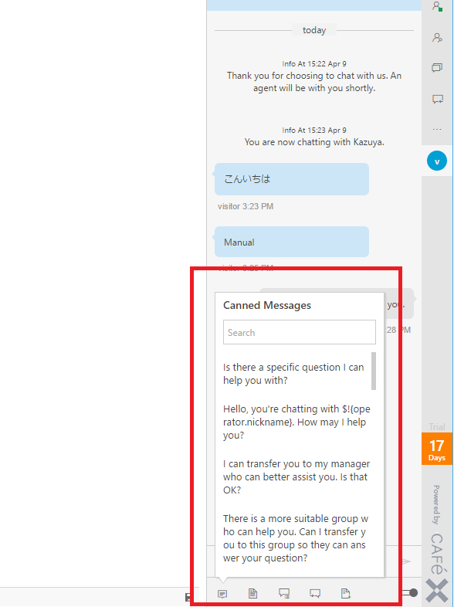
Task: Click the Powered by CAFEX logo
Action: pyautogui.click(x=437, y=544)
